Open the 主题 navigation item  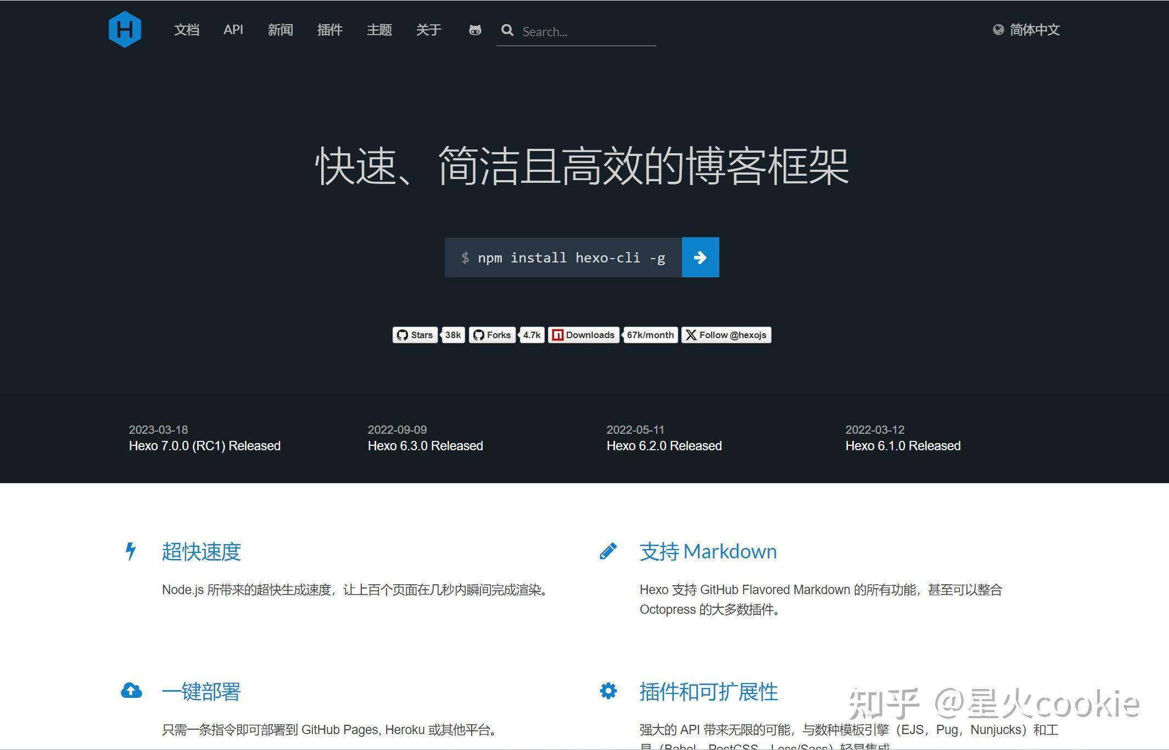point(379,30)
